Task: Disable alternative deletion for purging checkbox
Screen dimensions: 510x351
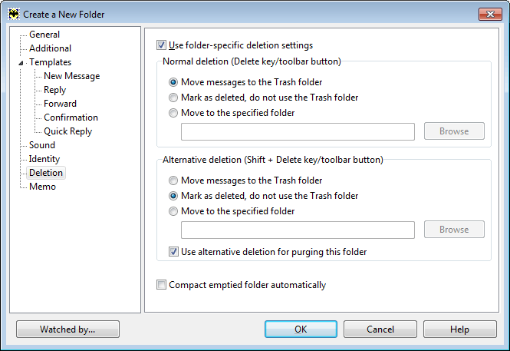Action: (x=173, y=252)
